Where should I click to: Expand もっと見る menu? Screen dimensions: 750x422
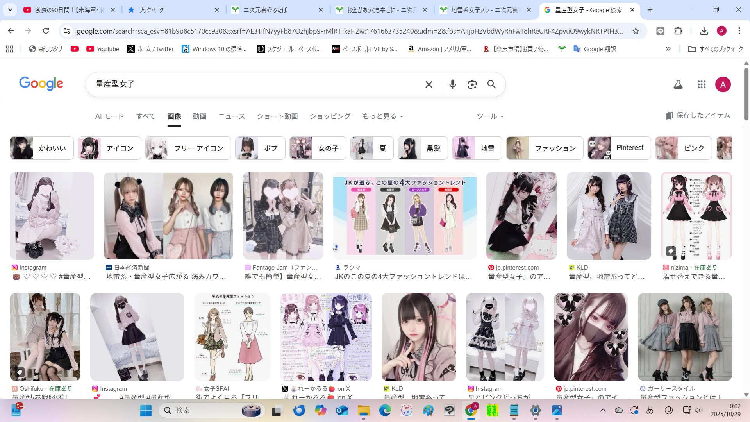tap(382, 116)
